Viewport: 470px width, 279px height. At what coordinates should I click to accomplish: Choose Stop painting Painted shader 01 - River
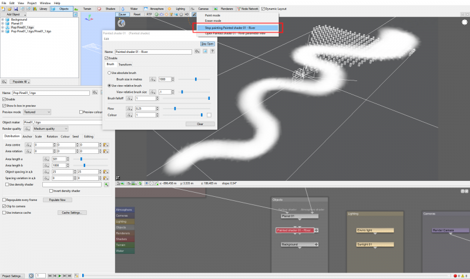pyautogui.click(x=237, y=28)
